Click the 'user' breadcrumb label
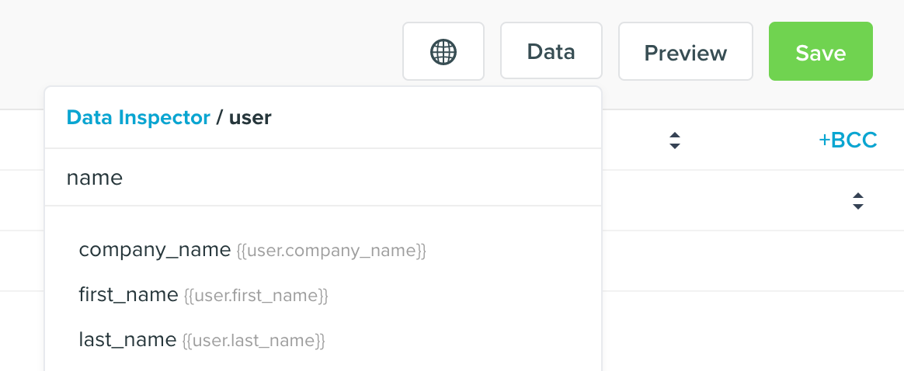The image size is (904, 371). point(249,117)
